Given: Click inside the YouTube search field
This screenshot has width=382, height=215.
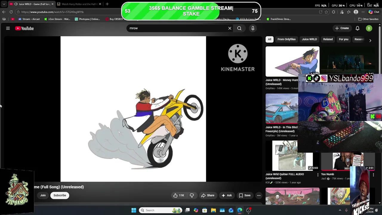Looking at the screenshot, I should [178, 28].
